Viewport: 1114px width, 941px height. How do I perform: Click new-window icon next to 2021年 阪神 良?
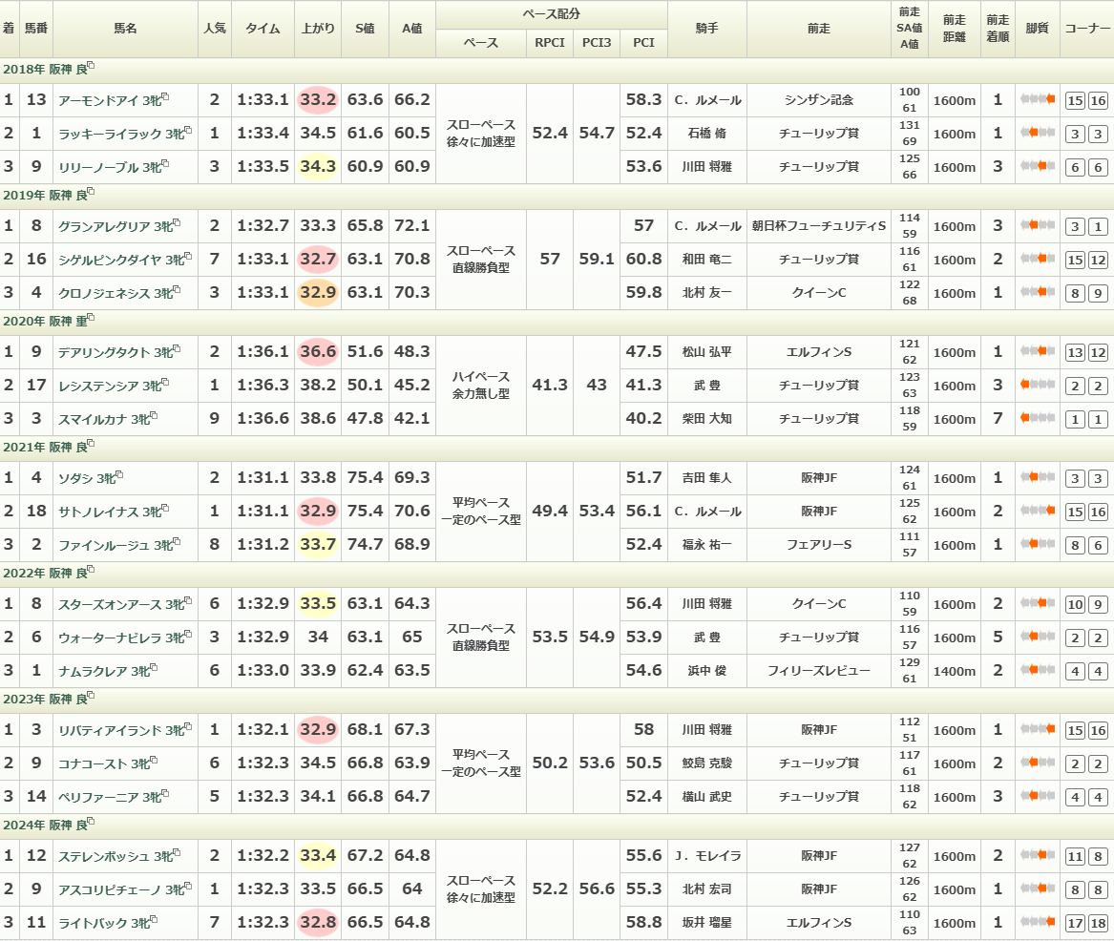point(92,444)
